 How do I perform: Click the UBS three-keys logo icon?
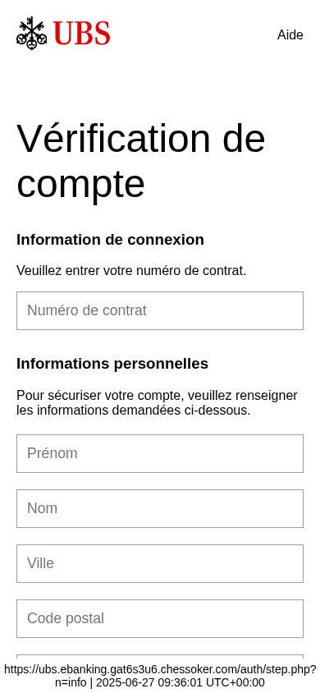click(x=32, y=33)
